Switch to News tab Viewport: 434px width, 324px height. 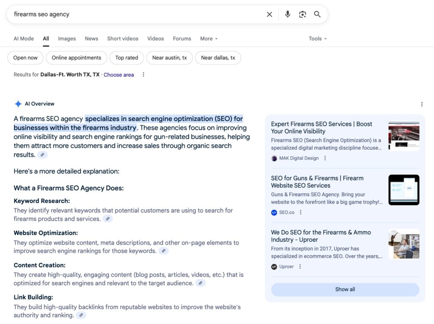pos(92,39)
